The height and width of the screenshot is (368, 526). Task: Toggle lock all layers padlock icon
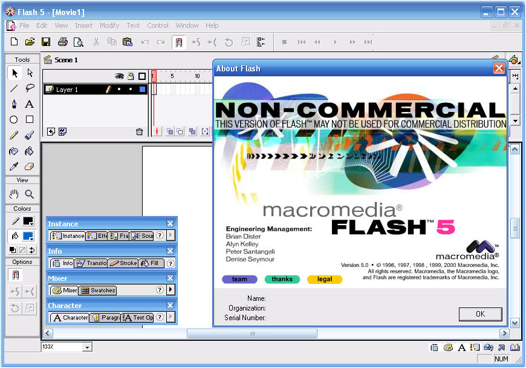click(131, 76)
